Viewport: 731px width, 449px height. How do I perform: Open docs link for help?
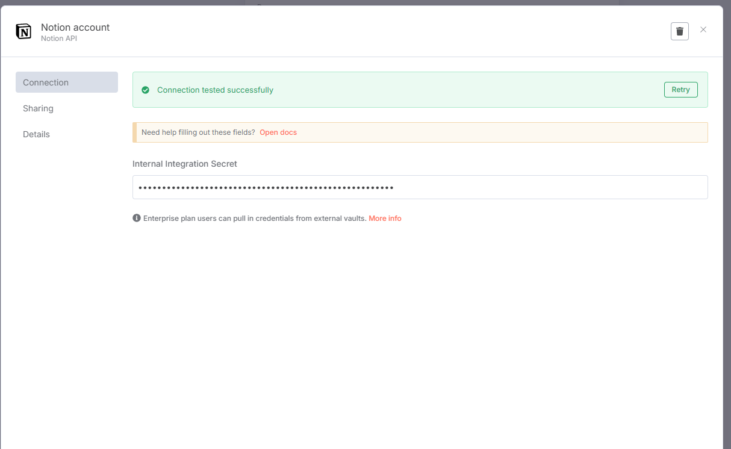tap(278, 132)
